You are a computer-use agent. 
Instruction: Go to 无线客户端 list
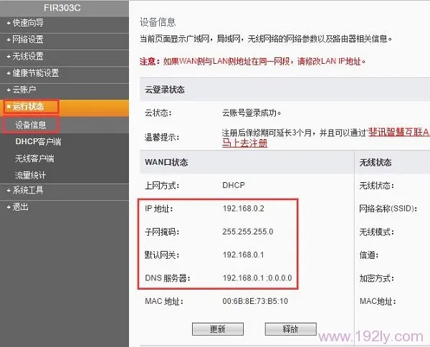coord(34,158)
